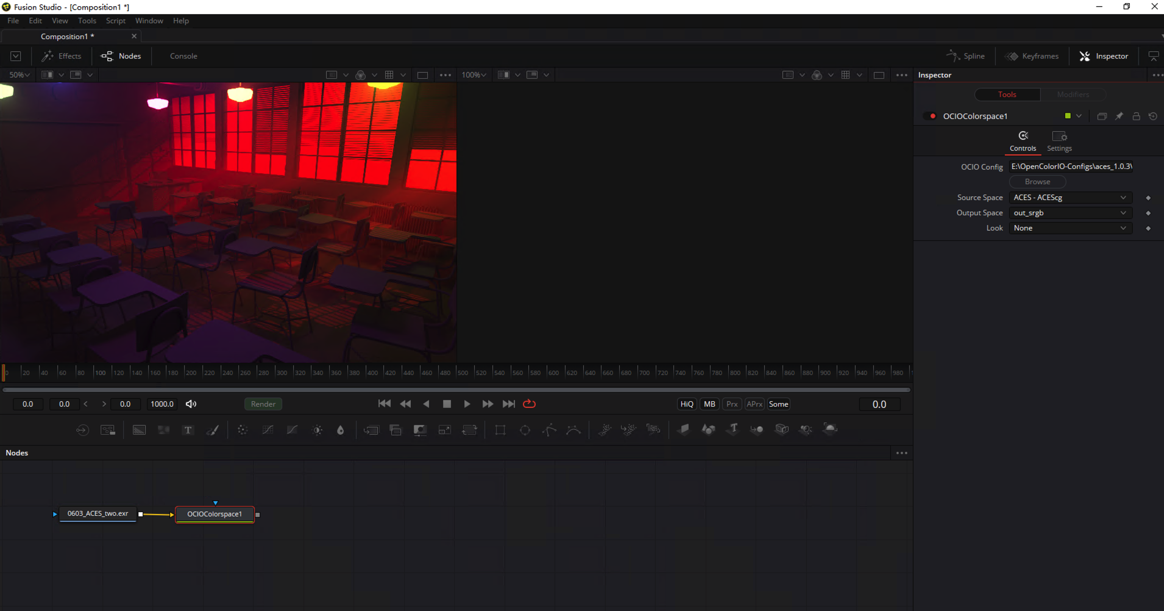The height and width of the screenshot is (611, 1164).
Task: Add a Camera3D node from the toolbar
Action: pyautogui.click(x=782, y=430)
